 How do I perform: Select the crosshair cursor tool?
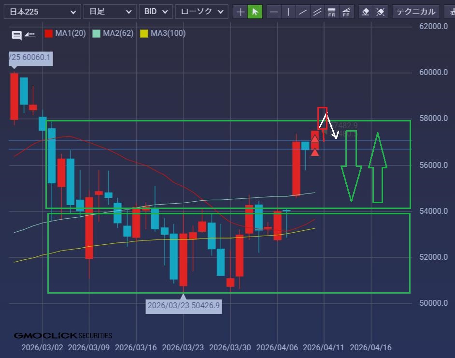click(241, 12)
